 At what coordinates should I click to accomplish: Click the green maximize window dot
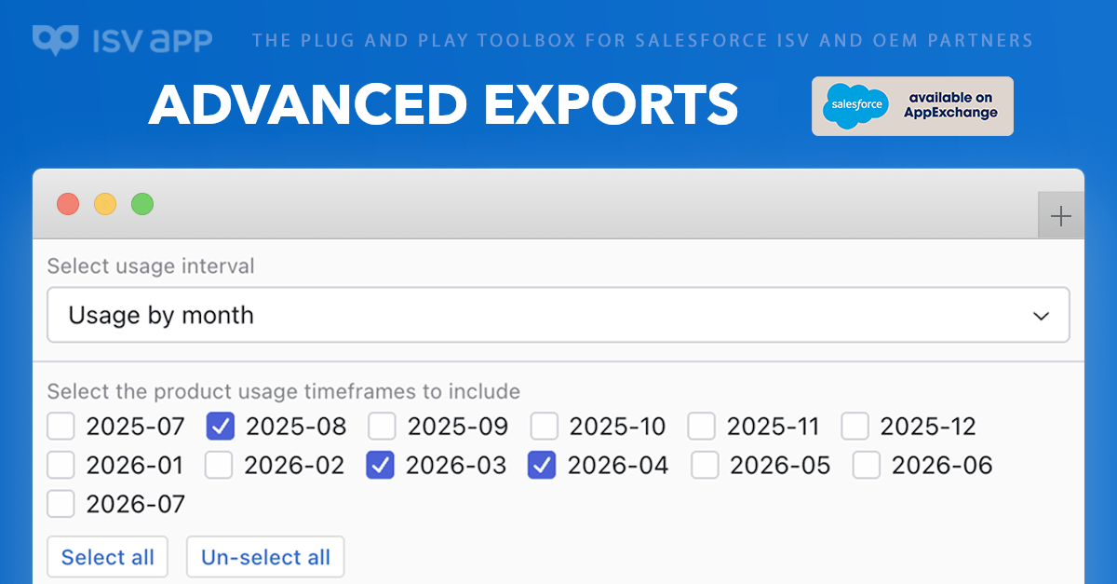142,204
